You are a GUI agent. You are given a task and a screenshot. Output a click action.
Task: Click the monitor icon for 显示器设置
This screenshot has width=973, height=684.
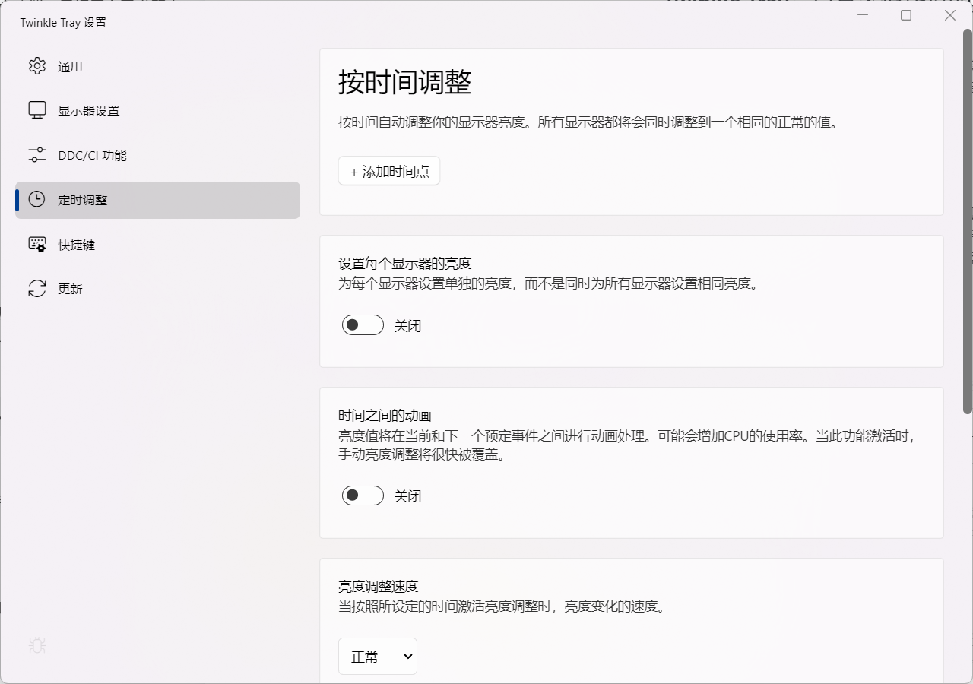coord(36,109)
